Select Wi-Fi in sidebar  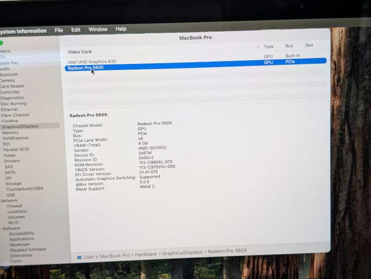pyautogui.click(x=13, y=223)
